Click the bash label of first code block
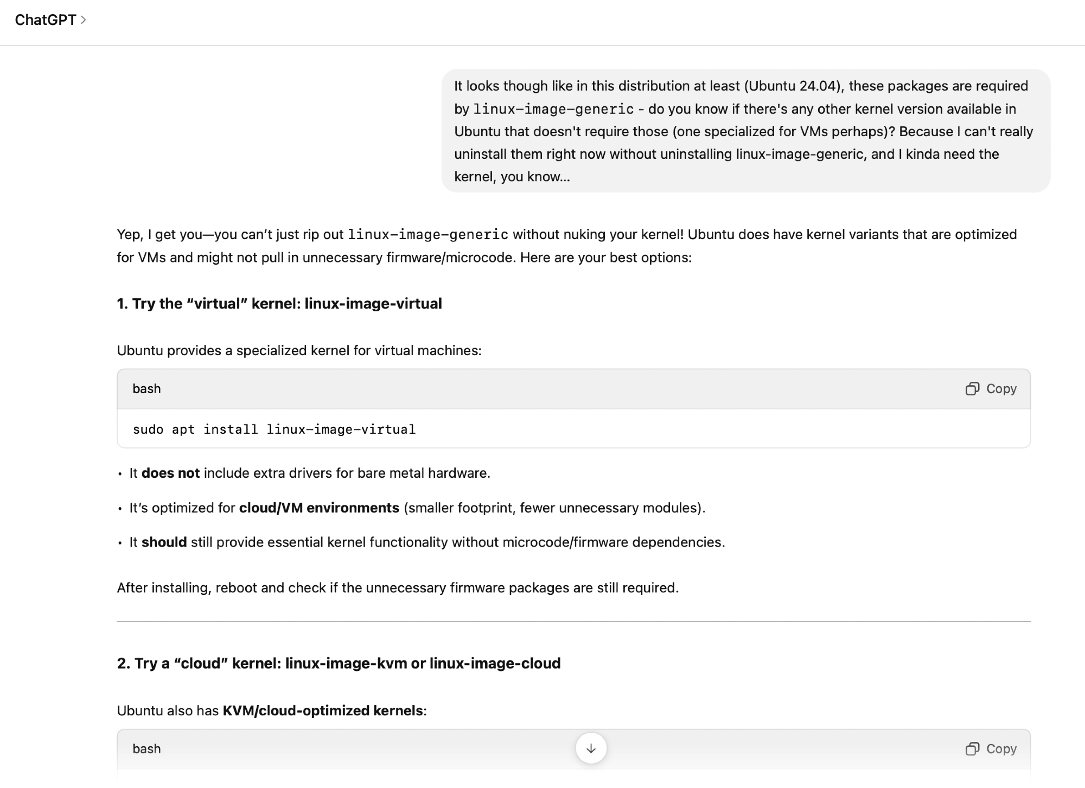Image resolution: width=1085 pixels, height=788 pixels. (x=146, y=389)
